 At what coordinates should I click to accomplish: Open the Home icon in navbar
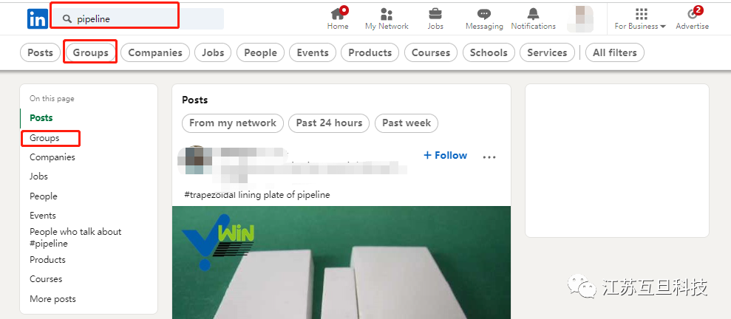tap(338, 13)
